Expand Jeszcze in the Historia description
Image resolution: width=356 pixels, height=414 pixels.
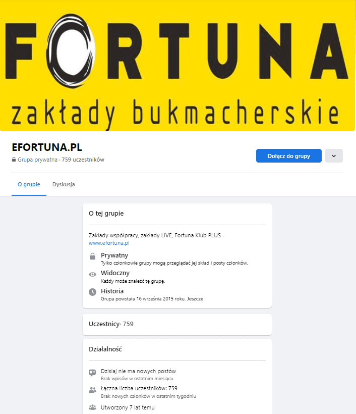[195, 299]
